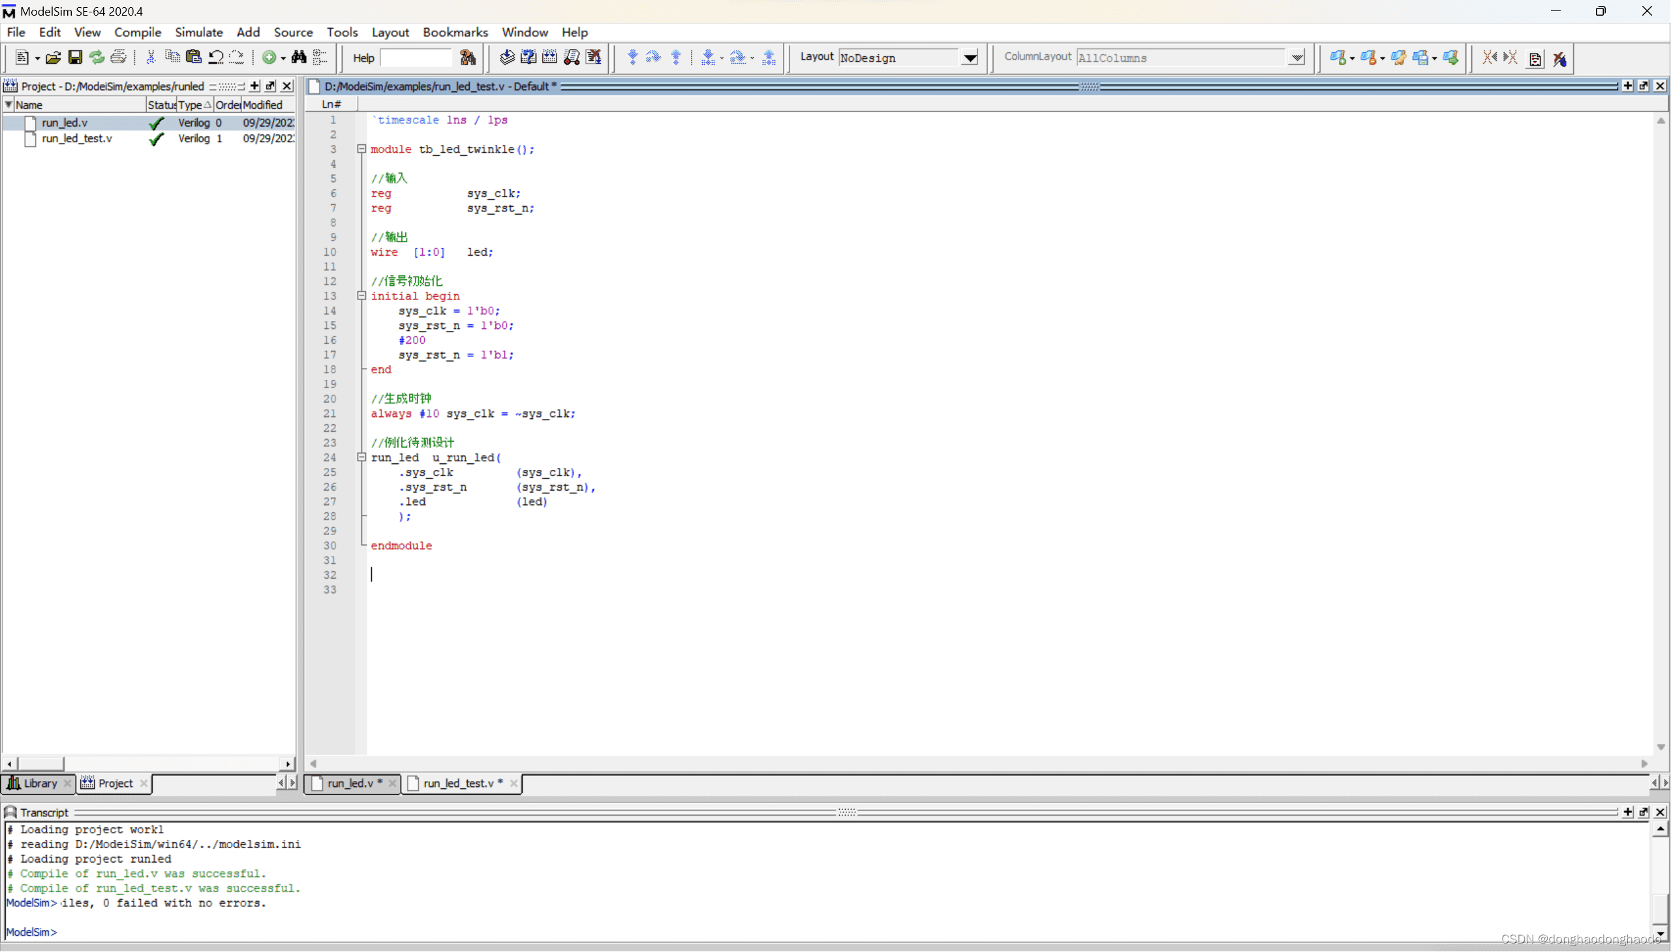
Task: Print the current document
Action: pos(118,57)
